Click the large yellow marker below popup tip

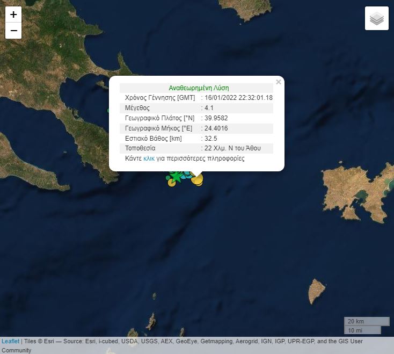click(198, 180)
